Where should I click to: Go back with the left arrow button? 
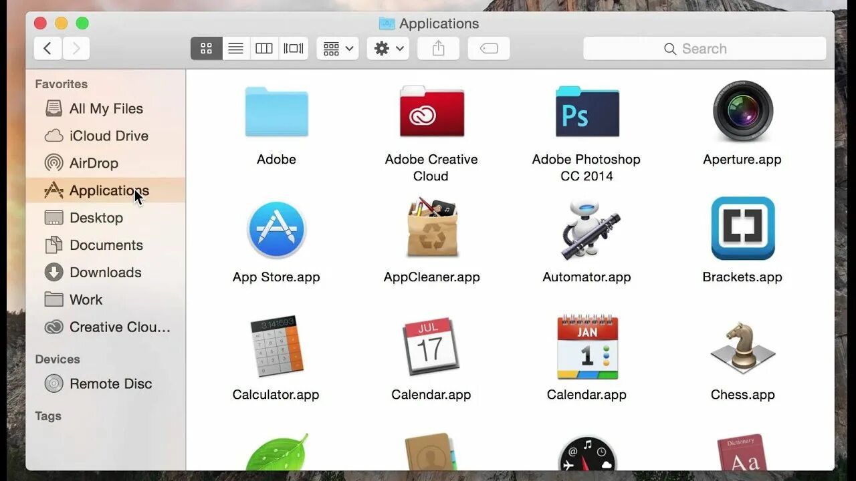(x=47, y=49)
